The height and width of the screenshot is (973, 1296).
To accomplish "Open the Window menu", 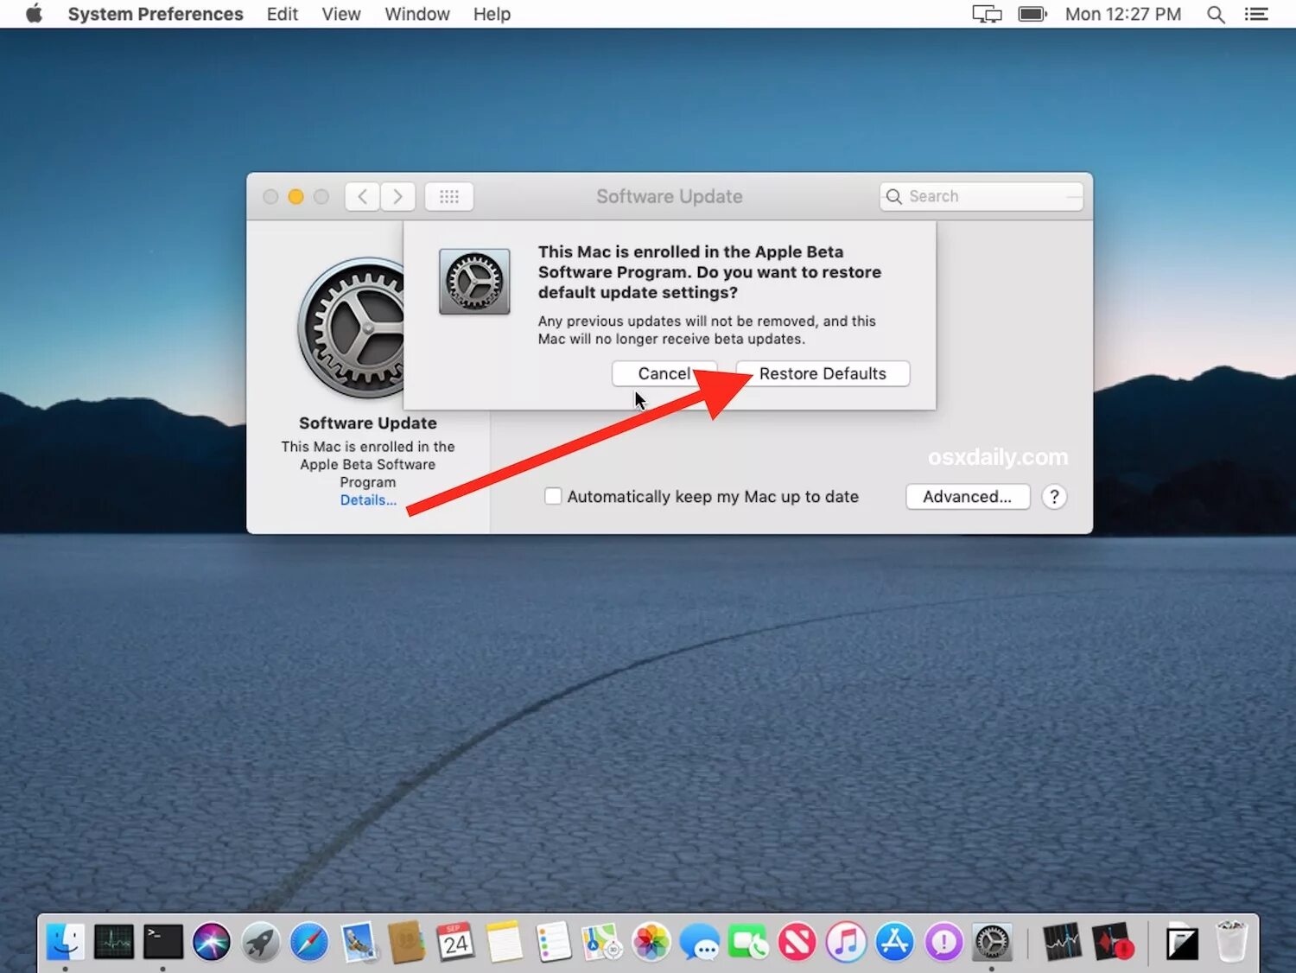I will [417, 15].
